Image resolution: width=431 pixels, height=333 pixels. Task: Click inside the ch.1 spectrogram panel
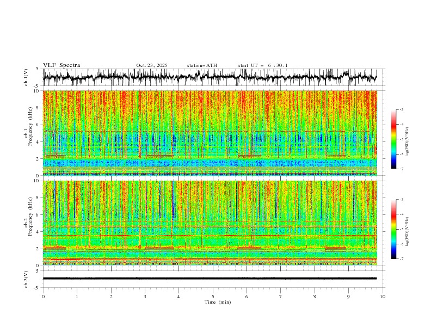tap(210, 133)
